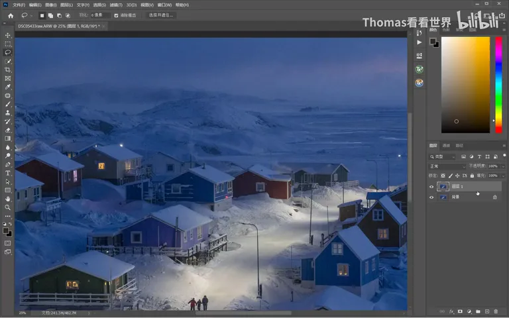Click the Create new layer icon
This screenshot has width=509, height=318.
coord(487,311)
